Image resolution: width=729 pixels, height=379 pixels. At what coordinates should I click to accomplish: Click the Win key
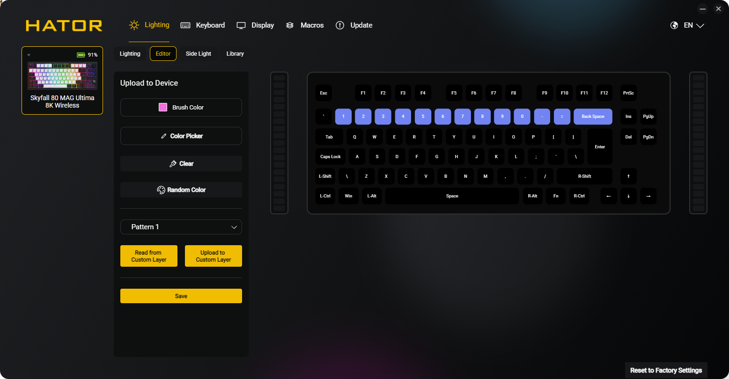(349, 196)
